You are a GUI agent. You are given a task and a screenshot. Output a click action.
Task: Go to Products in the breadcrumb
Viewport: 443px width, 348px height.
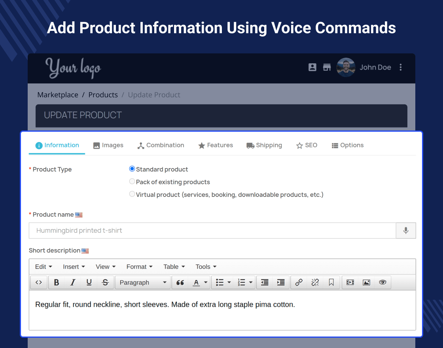pyautogui.click(x=103, y=95)
